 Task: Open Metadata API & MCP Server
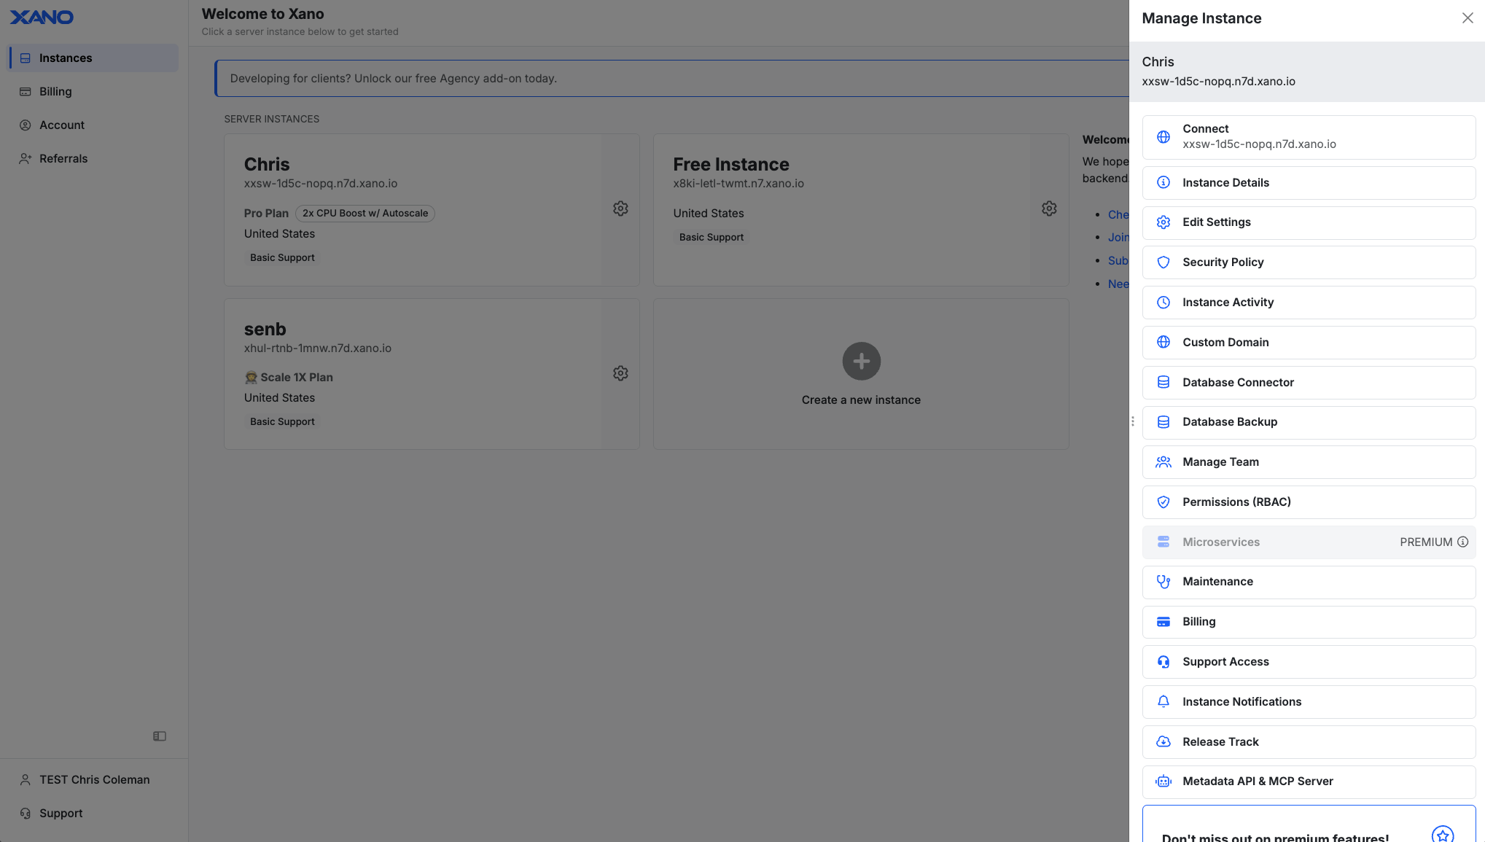coord(1309,781)
